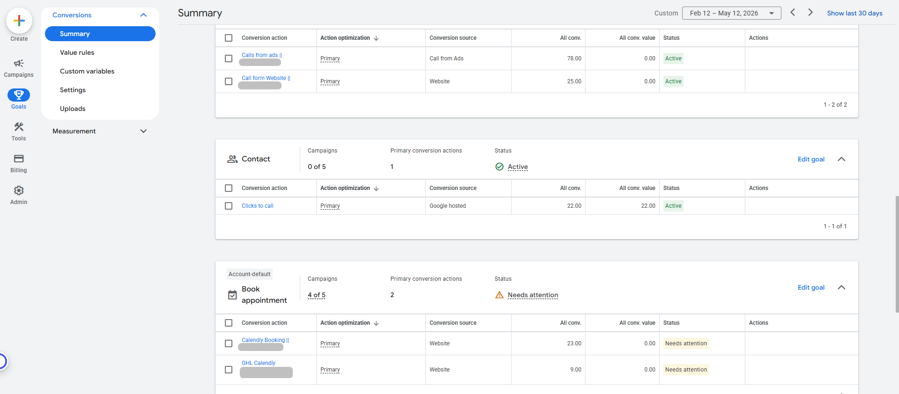
Task: Open Billing in the sidebar
Action: click(19, 164)
